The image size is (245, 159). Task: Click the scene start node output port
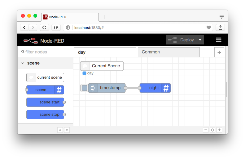[x=64, y=102]
